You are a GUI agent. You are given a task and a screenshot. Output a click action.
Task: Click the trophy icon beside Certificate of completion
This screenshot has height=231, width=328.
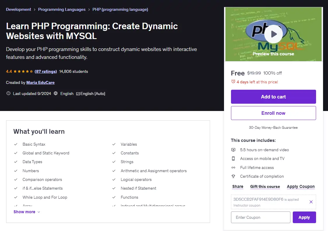click(x=233, y=177)
